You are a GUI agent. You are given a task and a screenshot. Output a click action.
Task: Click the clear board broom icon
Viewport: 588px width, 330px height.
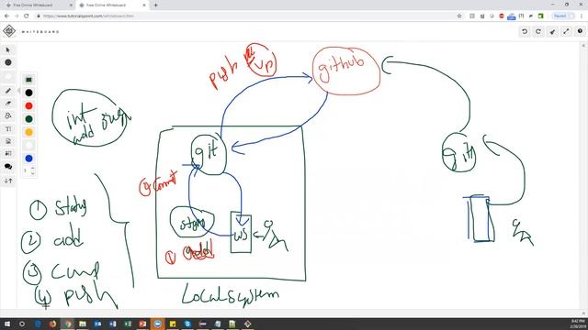pos(552,32)
